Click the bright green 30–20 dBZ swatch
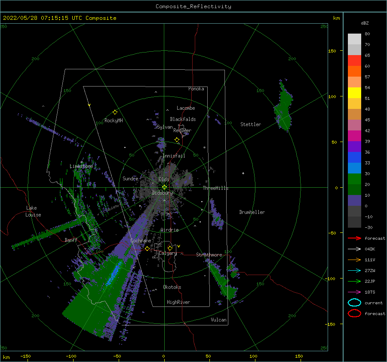 pos(354,179)
